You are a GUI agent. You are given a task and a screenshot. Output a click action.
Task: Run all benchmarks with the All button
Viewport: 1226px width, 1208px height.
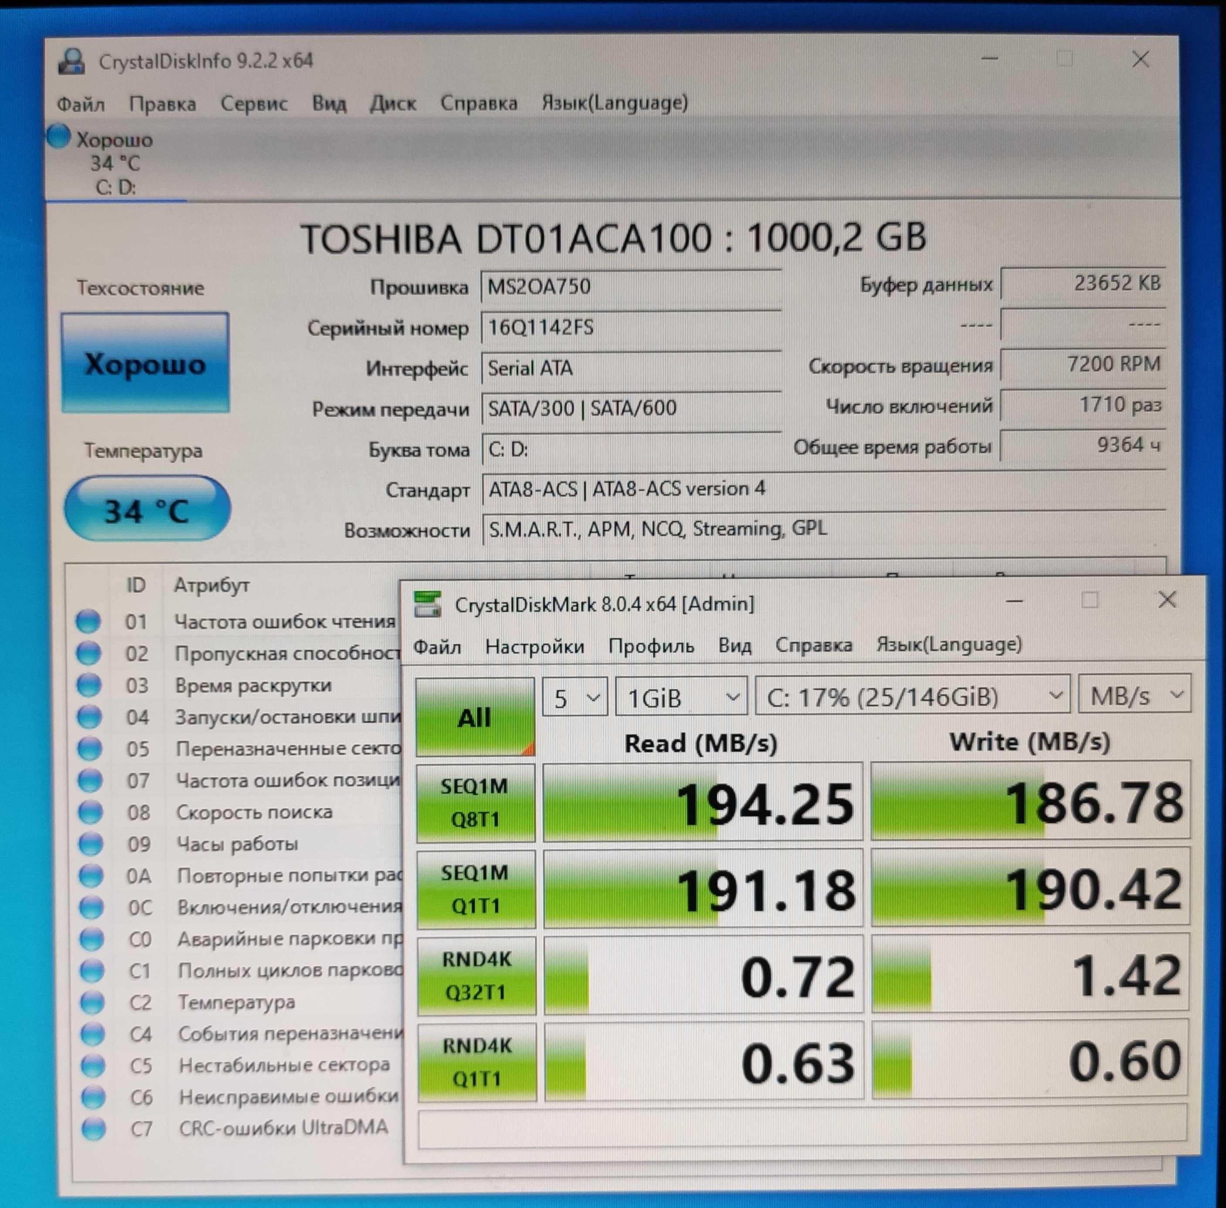pos(475,717)
